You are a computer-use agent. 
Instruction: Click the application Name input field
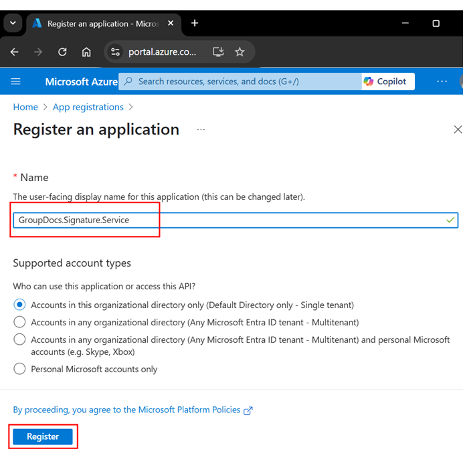(x=234, y=220)
